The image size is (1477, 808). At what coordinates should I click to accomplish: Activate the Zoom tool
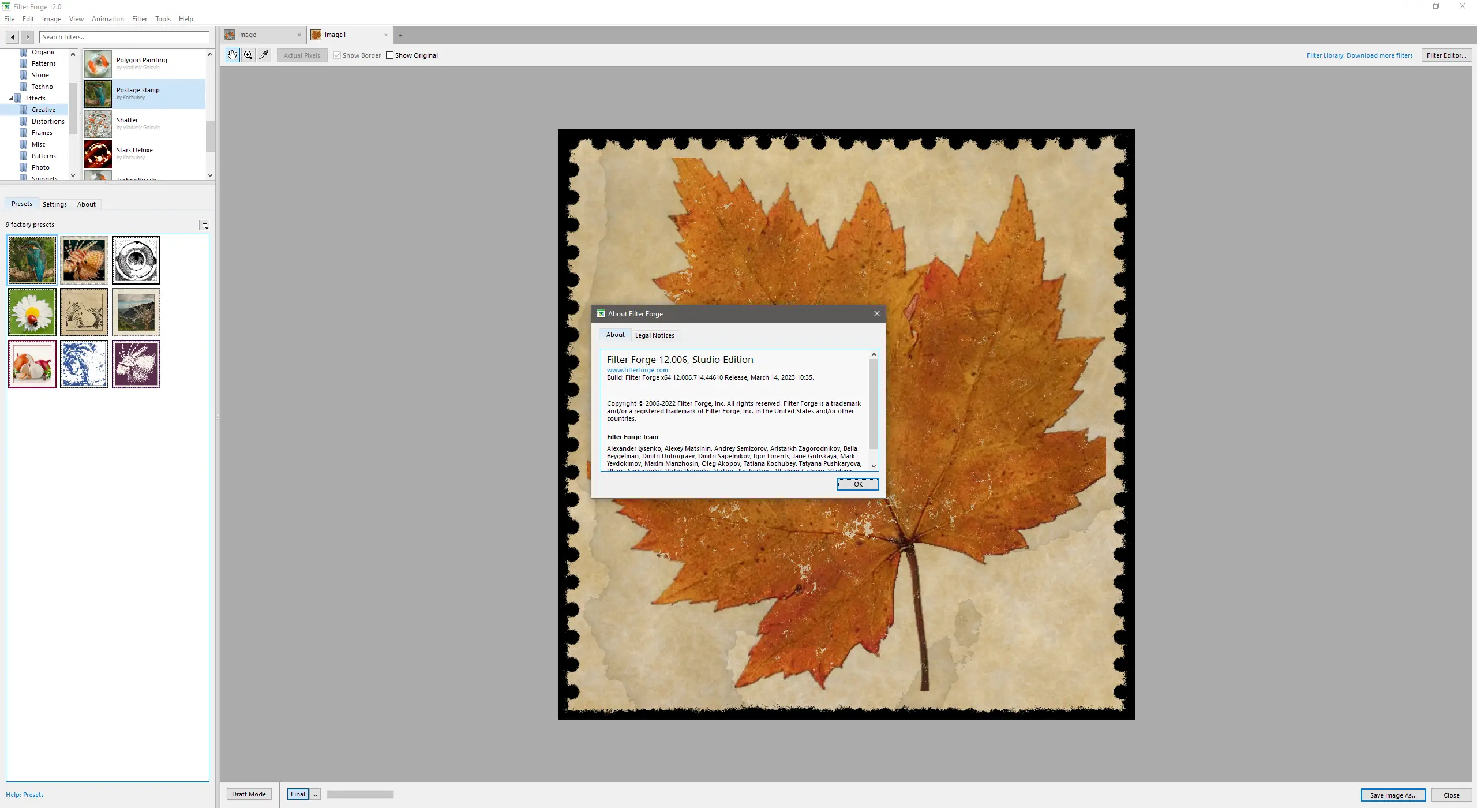click(248, 55)
